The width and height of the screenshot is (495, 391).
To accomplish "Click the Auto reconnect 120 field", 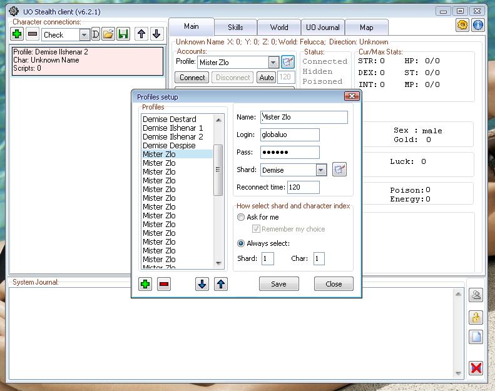I will point(287,77).
